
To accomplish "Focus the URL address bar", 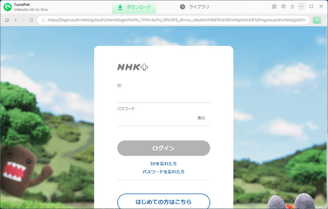I will [x=173, y=20].
